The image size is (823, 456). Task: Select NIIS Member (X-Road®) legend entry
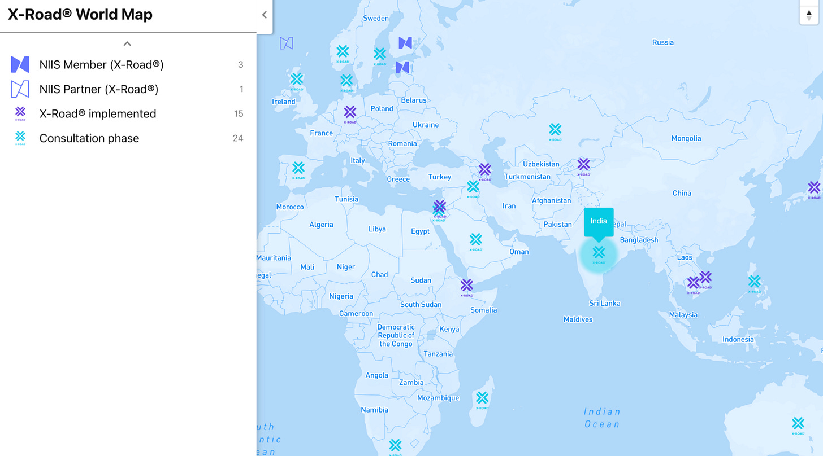click(127, 64)
